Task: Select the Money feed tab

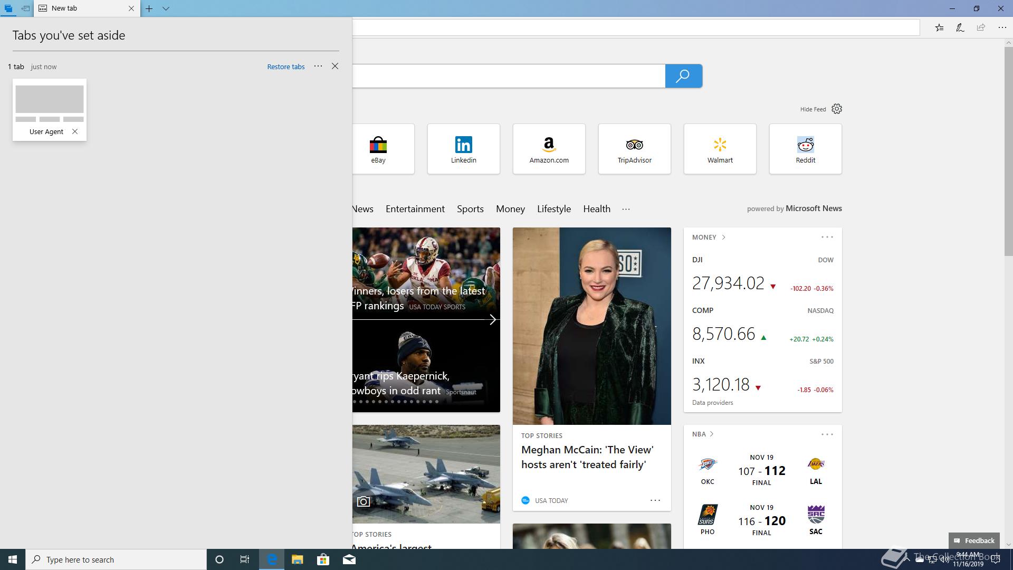Action: [x=510, y=209]
